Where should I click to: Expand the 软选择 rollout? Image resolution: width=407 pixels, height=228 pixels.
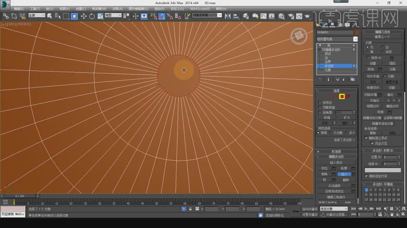(336, 151)
